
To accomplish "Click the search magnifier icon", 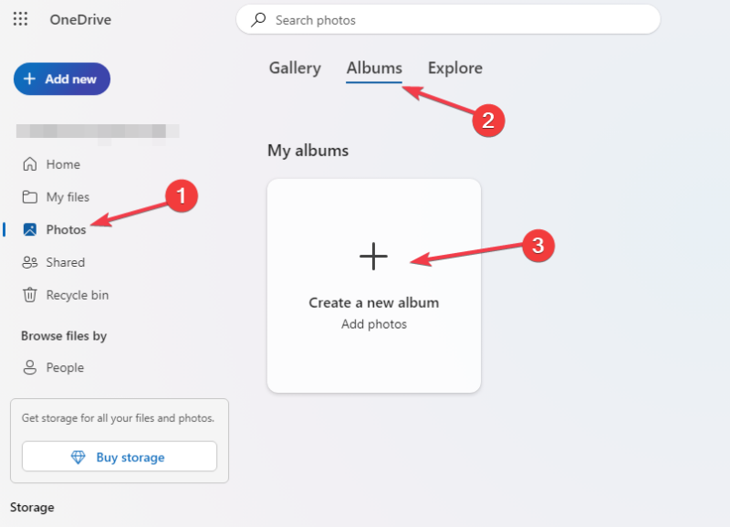I will 257,19.
